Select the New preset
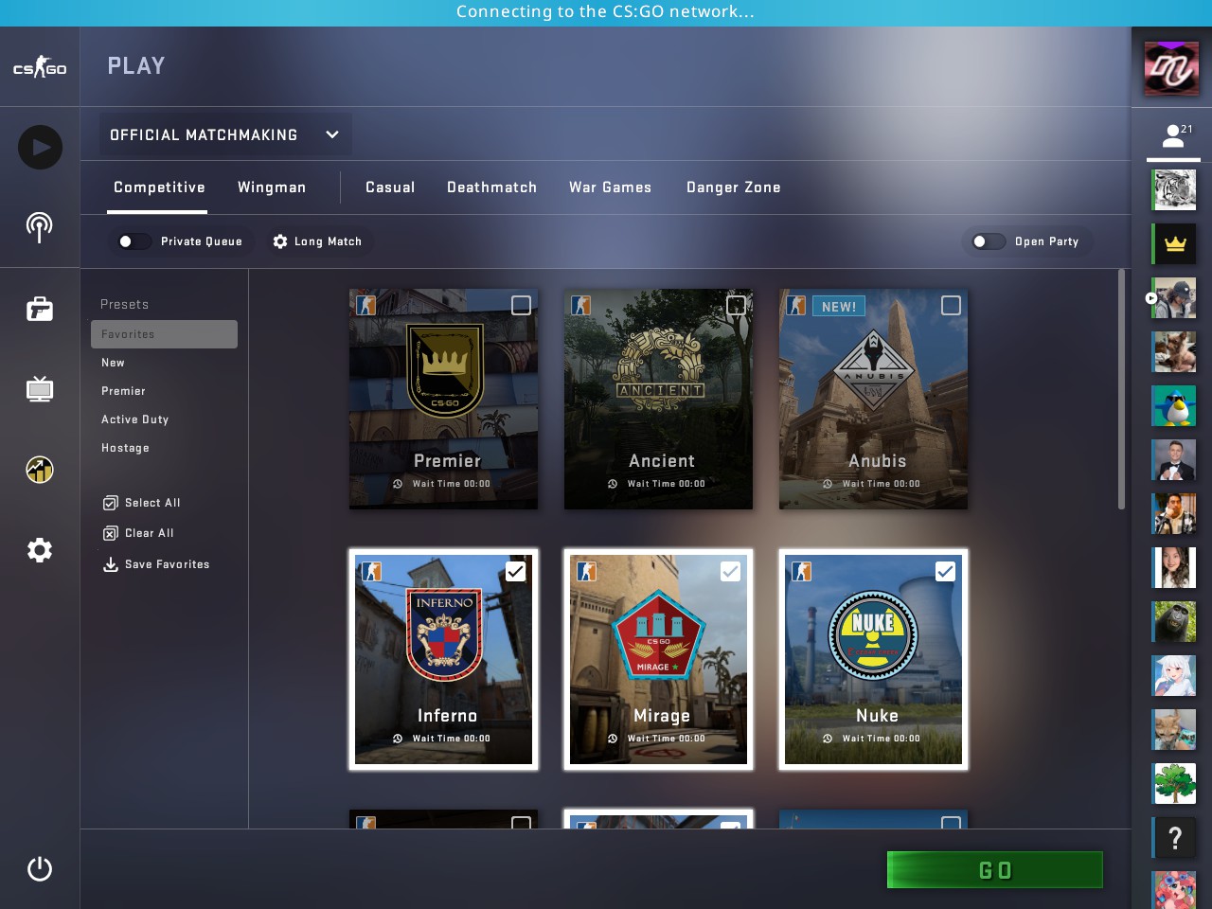Screen dimensions: 1212x909 [164, 363]
